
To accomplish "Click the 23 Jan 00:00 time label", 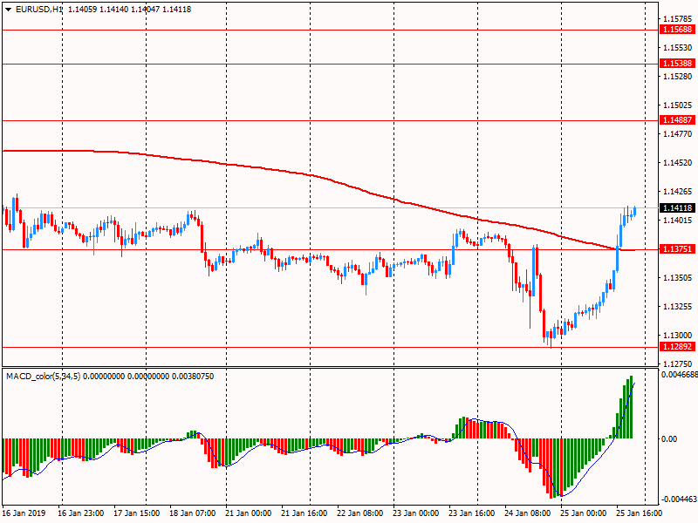I will click(416, 513).
